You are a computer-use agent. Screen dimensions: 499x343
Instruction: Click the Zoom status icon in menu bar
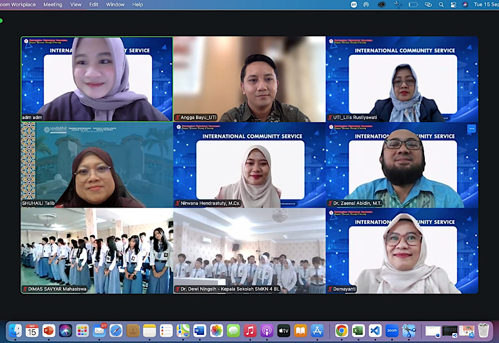(354, 4)
